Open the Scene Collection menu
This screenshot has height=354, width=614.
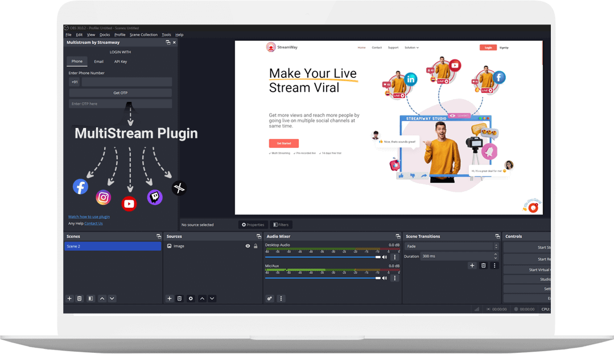tap(143, 35)
